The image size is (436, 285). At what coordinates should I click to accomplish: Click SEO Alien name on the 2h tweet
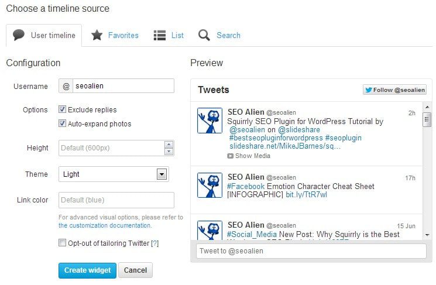246,112
